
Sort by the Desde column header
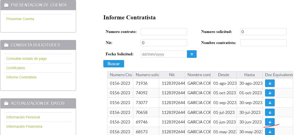click(x=224, y=75)
